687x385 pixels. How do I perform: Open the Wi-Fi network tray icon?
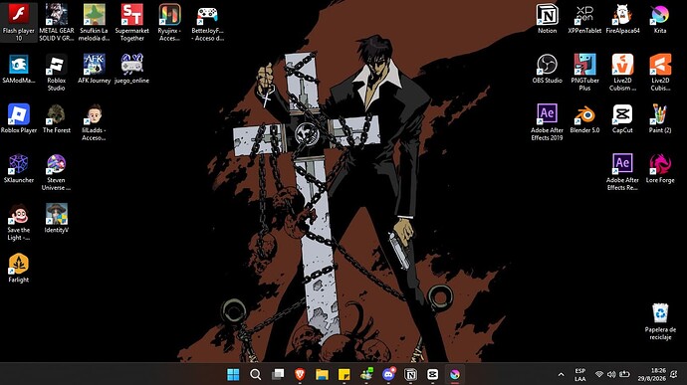599,374
